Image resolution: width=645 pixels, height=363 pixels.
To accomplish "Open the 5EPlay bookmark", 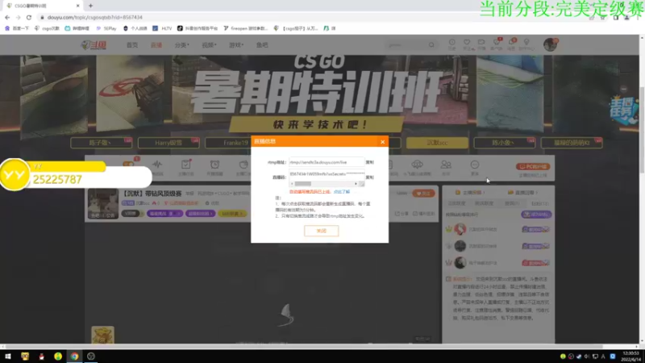I will click(106, 28).
